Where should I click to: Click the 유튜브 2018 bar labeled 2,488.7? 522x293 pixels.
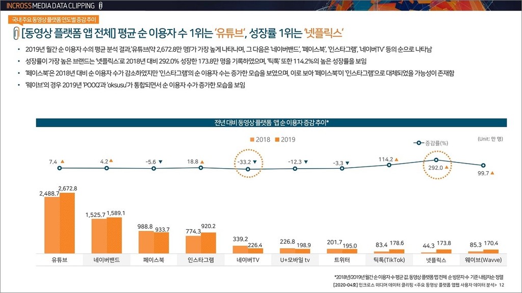(x=52, y=225)
